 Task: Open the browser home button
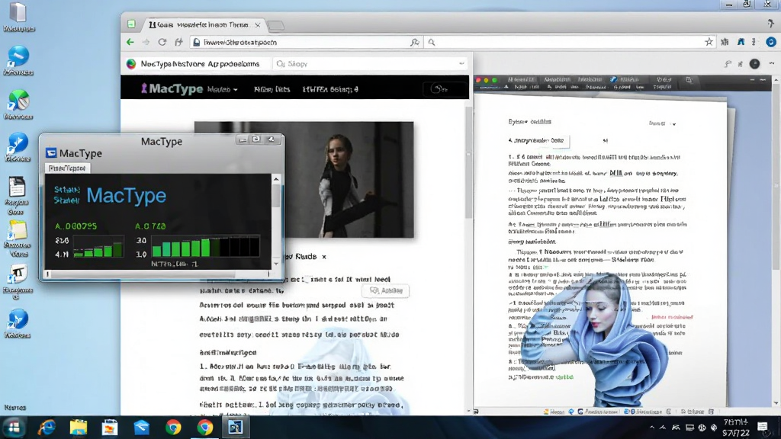[x=178, y=43]
